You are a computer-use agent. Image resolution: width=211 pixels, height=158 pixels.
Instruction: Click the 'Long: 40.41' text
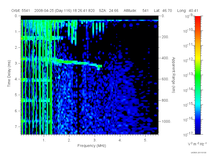(188, 11)
